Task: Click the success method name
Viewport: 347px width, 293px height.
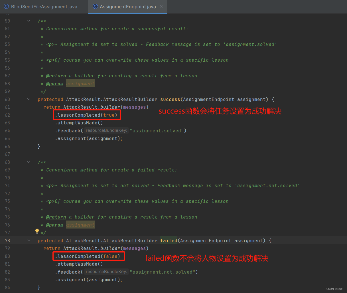Action: (x=170, y=99)
